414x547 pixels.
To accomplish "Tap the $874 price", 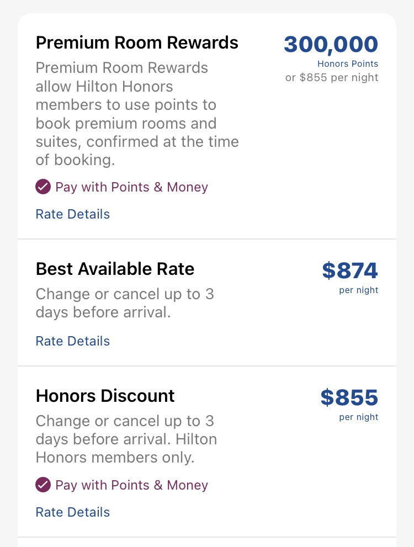I will pyautogui.click(x=350, y=270).
